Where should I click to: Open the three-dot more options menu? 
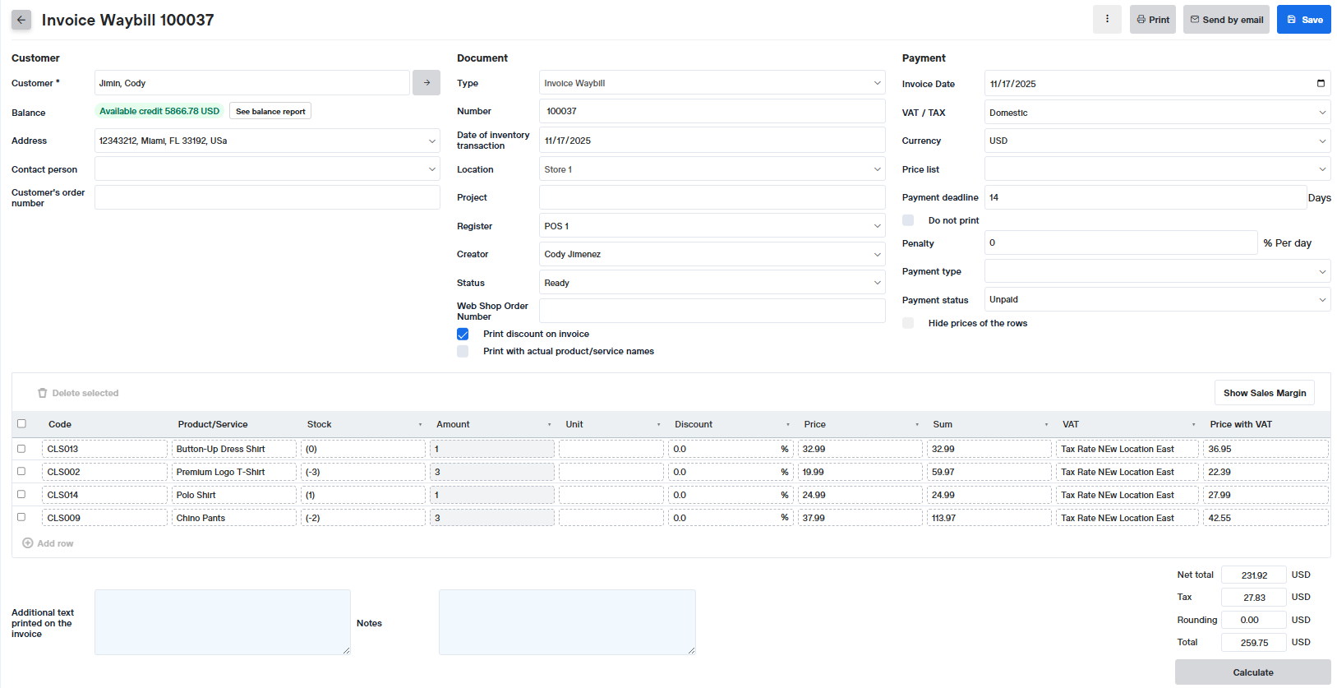click(x=1107, y=19)
